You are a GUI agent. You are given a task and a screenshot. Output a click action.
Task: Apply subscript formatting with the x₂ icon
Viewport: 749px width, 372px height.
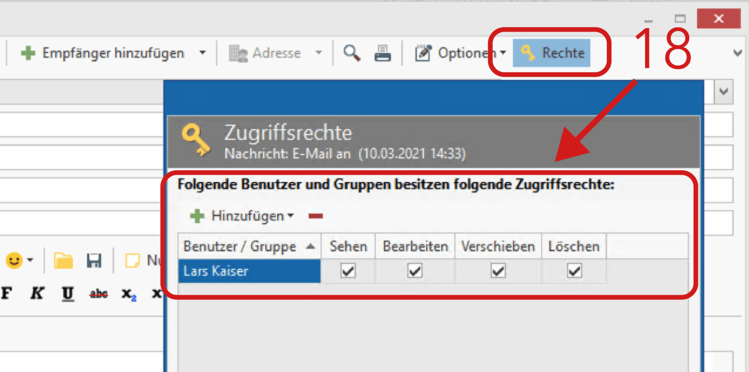(129, 293)
